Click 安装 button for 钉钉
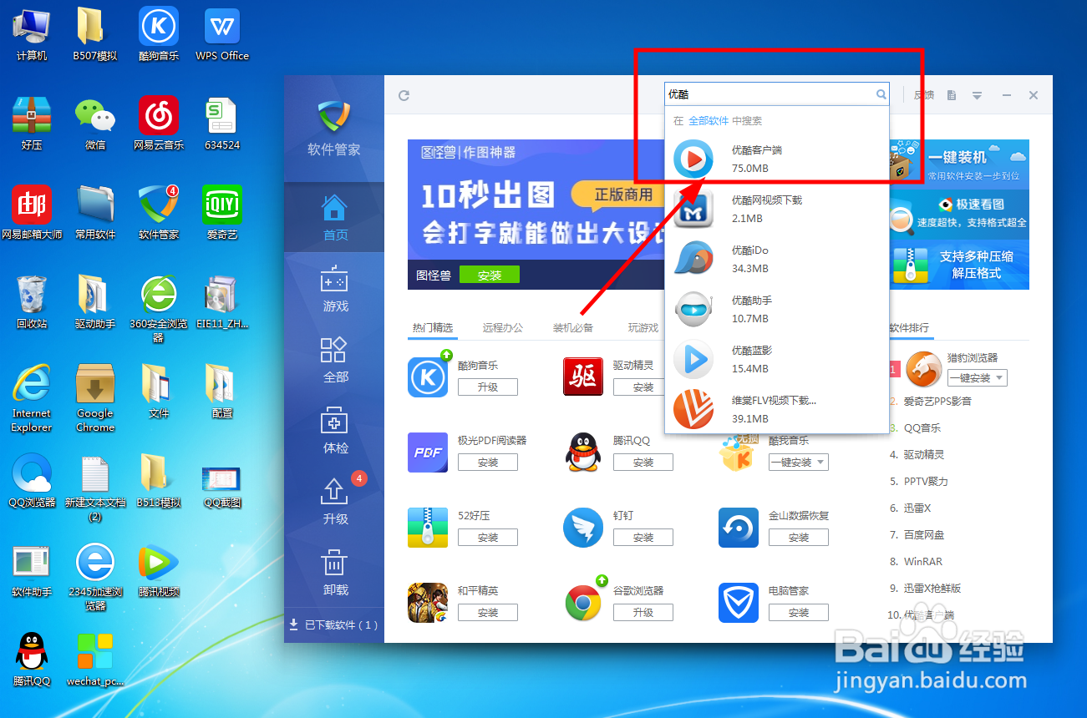The width and height of the screenshot is (1087, 718). coord(643,538)
